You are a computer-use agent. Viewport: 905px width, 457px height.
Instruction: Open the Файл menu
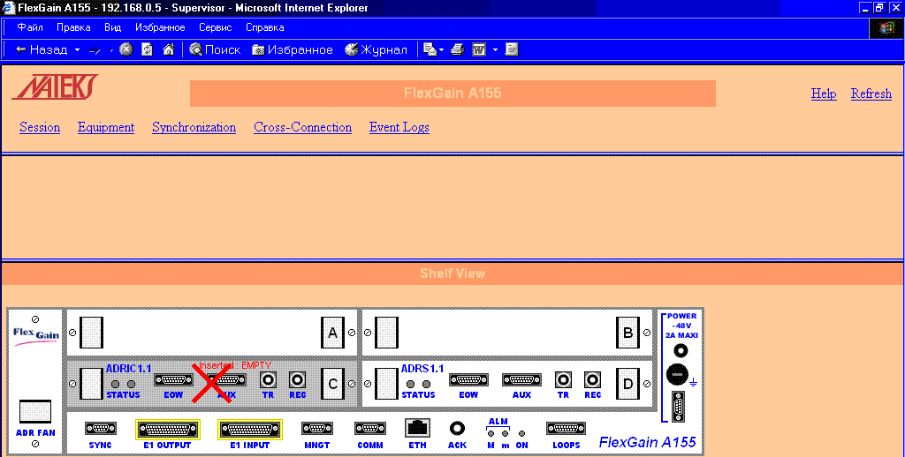(29, 27)
